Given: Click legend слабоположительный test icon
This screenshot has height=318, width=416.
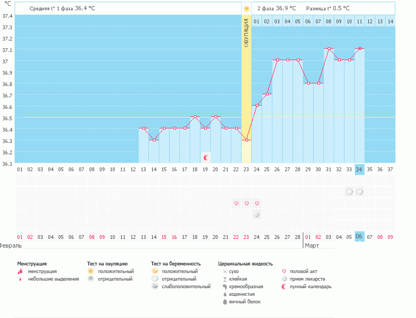Looking at the screenshot, I should pyautogui.click(x=155, y=287).
